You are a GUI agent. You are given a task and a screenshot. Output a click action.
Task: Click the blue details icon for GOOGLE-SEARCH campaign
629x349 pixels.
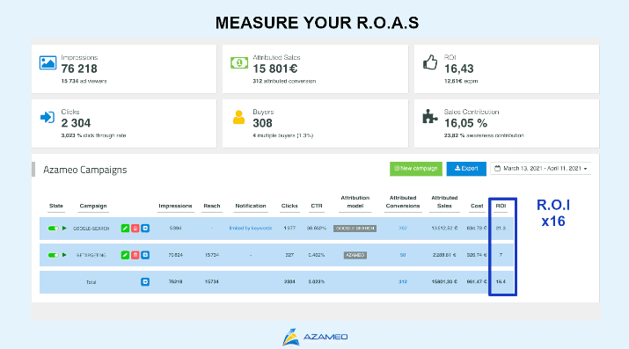coord(145,229)
